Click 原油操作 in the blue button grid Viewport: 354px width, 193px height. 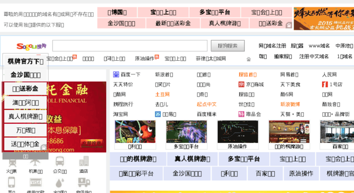point(301,173)
